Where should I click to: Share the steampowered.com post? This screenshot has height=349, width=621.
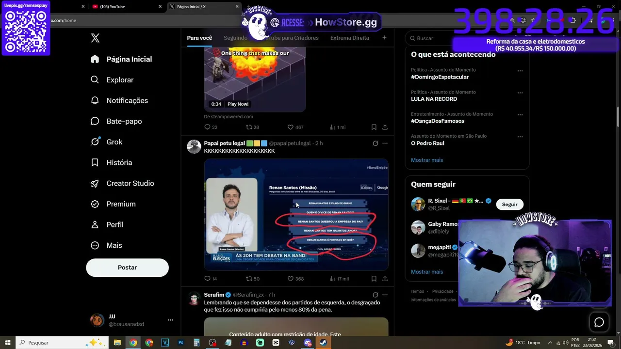tap(385, 127)
